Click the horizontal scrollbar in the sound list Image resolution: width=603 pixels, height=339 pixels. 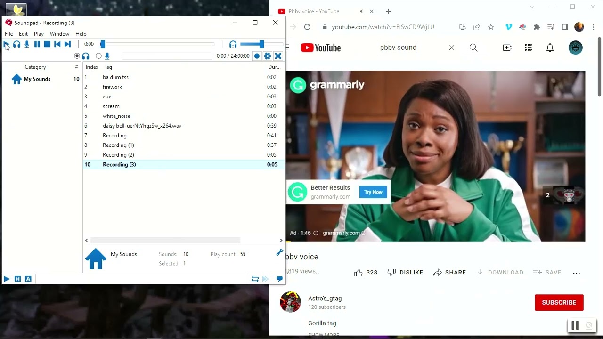[x=165, y=240]
